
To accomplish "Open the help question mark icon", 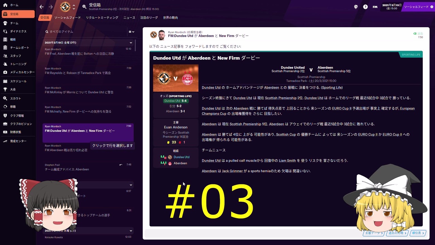I will pos(365,7).
